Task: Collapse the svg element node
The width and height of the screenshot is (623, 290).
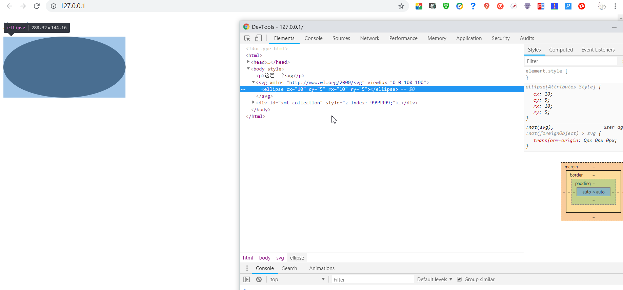Action: [x=254, y=82]
